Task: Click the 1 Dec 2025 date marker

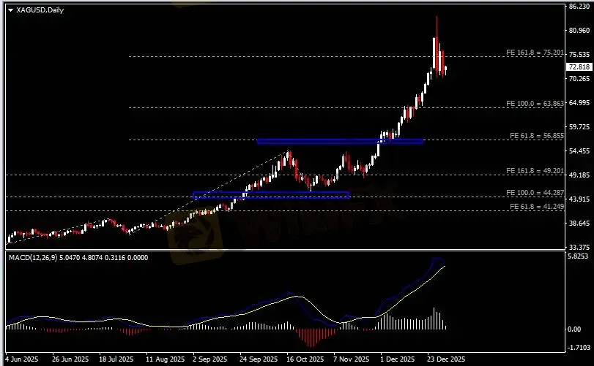Action: point(397,359)
